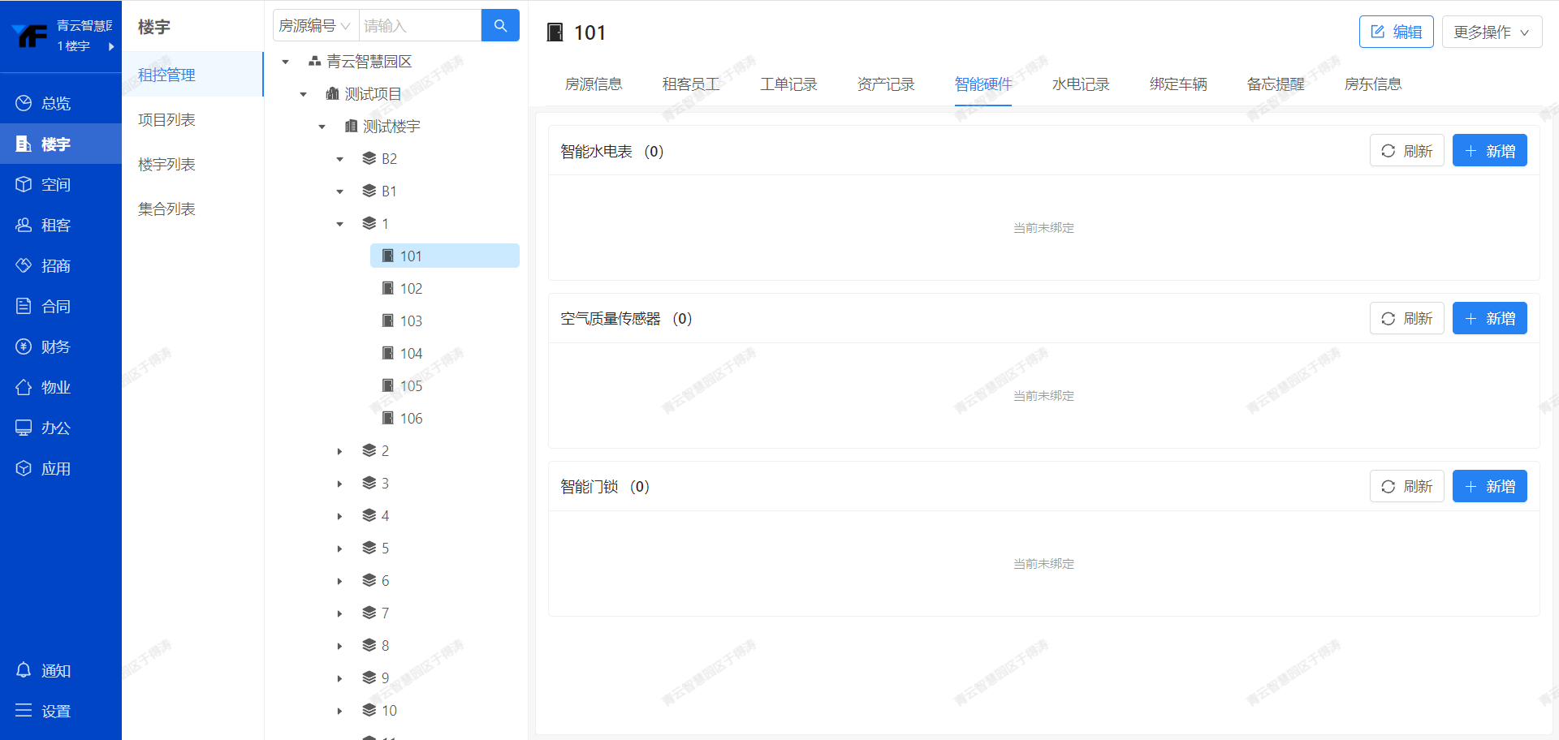Viewport: 1559px width, 740px height.
Task: Add a new 智能门锁 device
Action: coord(1489,486)
